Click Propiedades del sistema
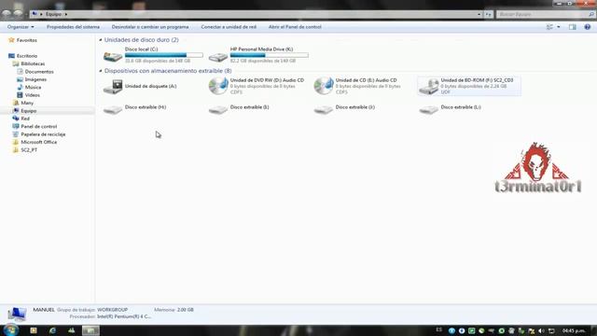Viewport: 597px width, 336px height. tap(73, 27)
